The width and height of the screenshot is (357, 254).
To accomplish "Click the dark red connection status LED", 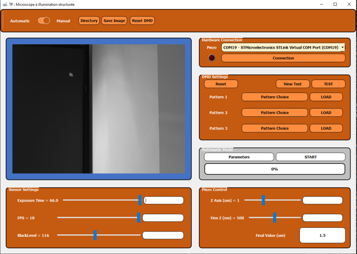I will pos(212,58).
